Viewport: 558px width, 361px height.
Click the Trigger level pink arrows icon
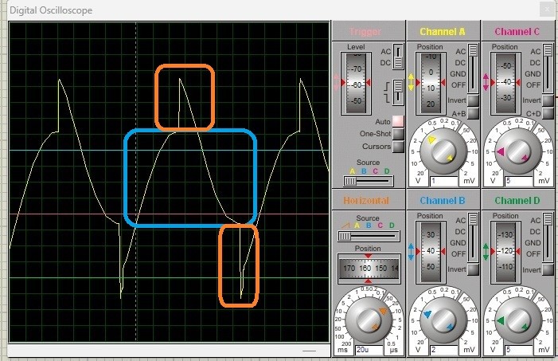click(x=337, y=82)
